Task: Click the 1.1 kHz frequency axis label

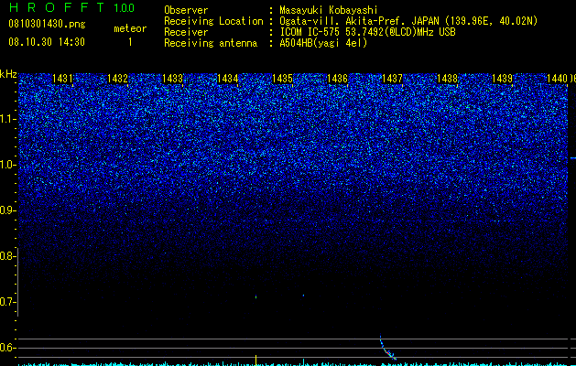Action: pyautogui.click(x=8, y=119)
